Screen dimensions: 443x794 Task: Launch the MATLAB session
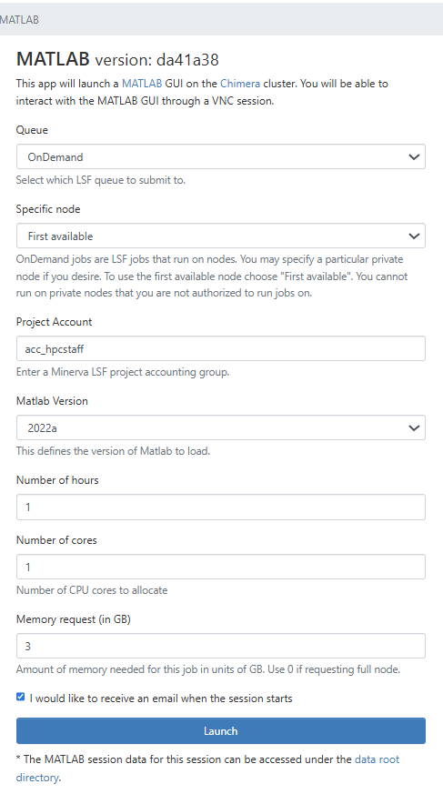tap(221, 730)
